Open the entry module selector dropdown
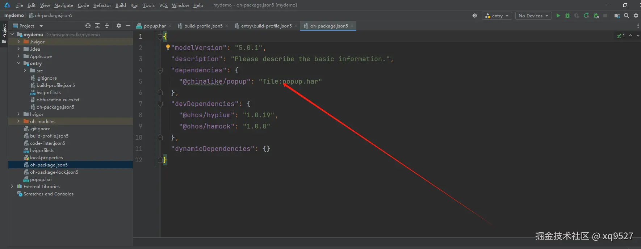 (497, 16)
